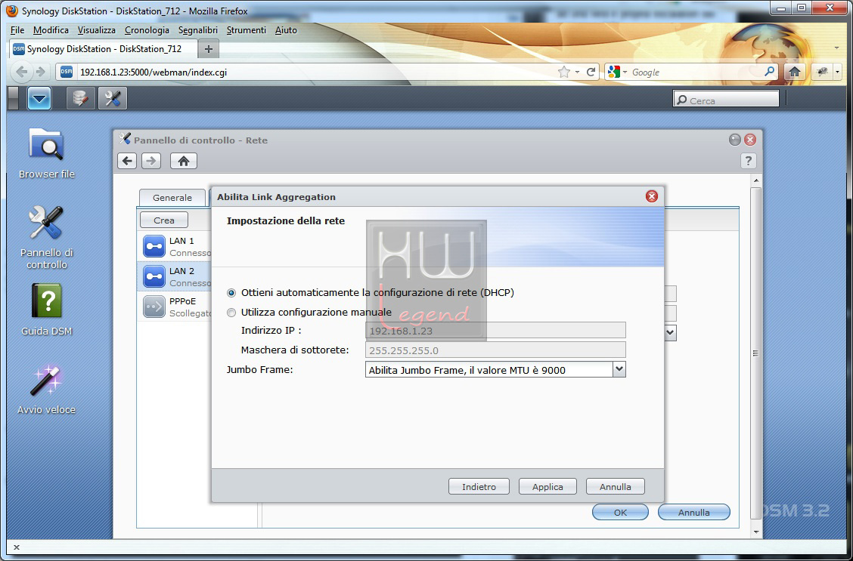Open the address bar history dropdown arrow
Viewport: 853px width, 561px height.
click(x=577, y=72)
